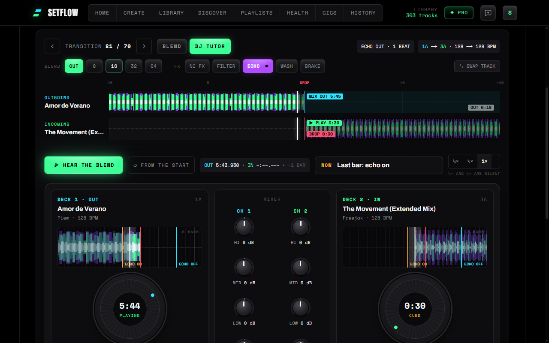The image size is (549, 343).
Task: Click the DROP 0:30 marker
Action: click(x=321, y=134)
